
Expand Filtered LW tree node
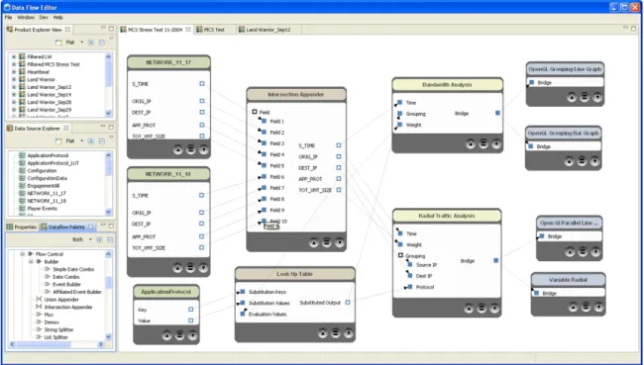pos(14,56)
